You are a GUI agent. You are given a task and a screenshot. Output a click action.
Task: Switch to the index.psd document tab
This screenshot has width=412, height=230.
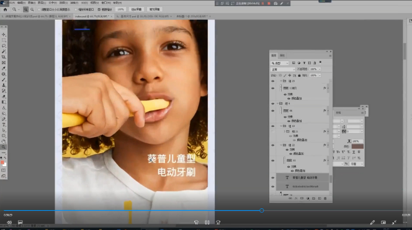92,16
